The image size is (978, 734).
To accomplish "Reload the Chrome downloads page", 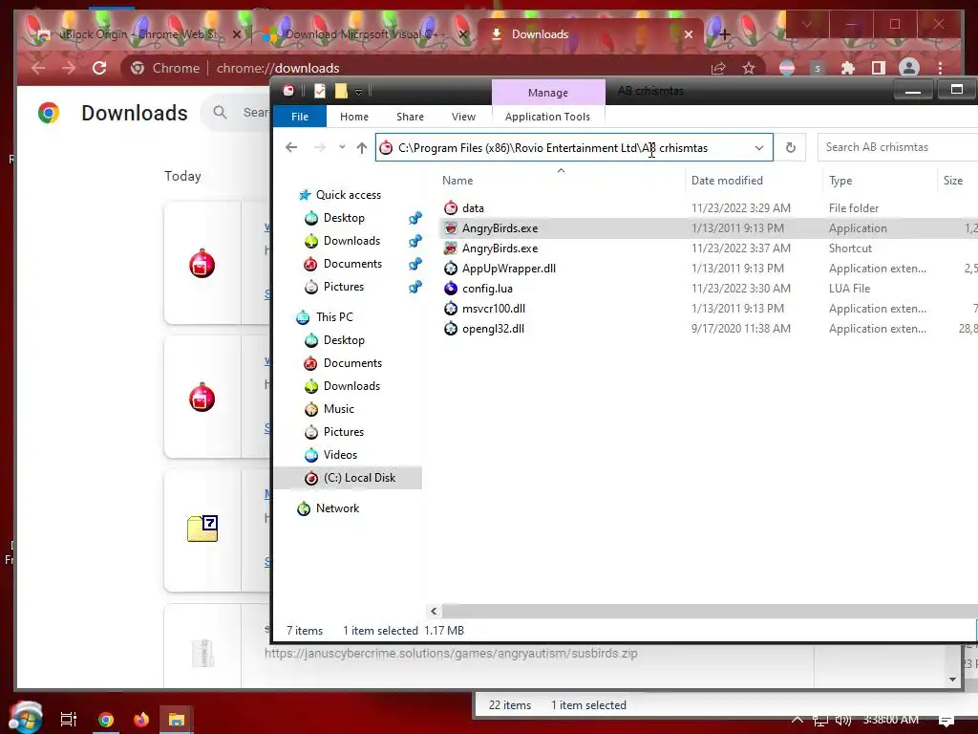I will point(99,68).
